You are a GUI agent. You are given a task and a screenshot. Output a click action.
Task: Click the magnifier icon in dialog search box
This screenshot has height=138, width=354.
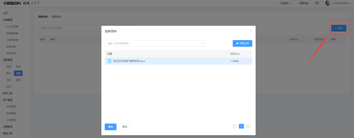pyautogui.click(x=202, y=43)
